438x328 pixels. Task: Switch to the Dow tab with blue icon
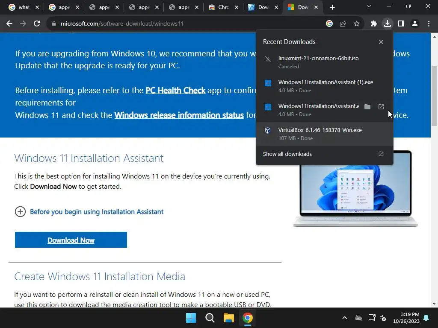(263, 7)
